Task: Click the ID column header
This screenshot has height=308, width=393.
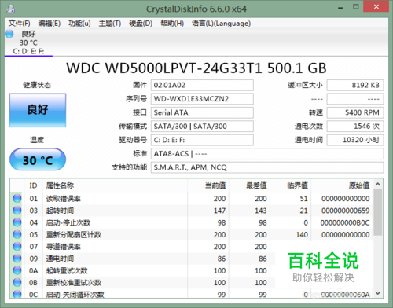Action: click(33, 185)
